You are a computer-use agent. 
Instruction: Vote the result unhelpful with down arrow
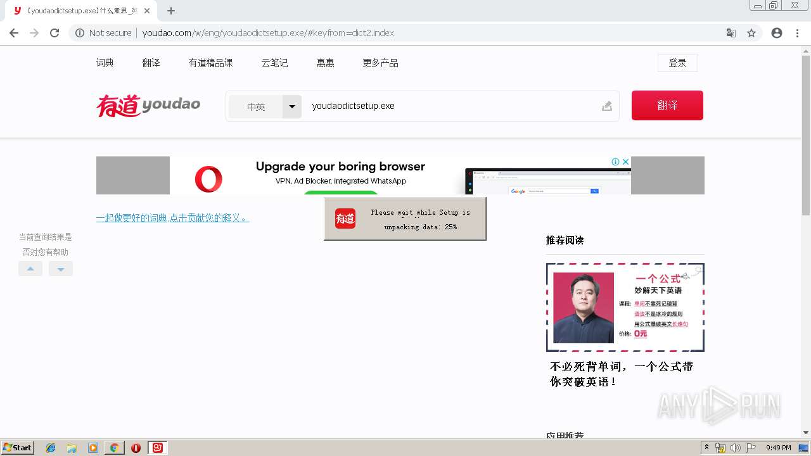(61, 269)
